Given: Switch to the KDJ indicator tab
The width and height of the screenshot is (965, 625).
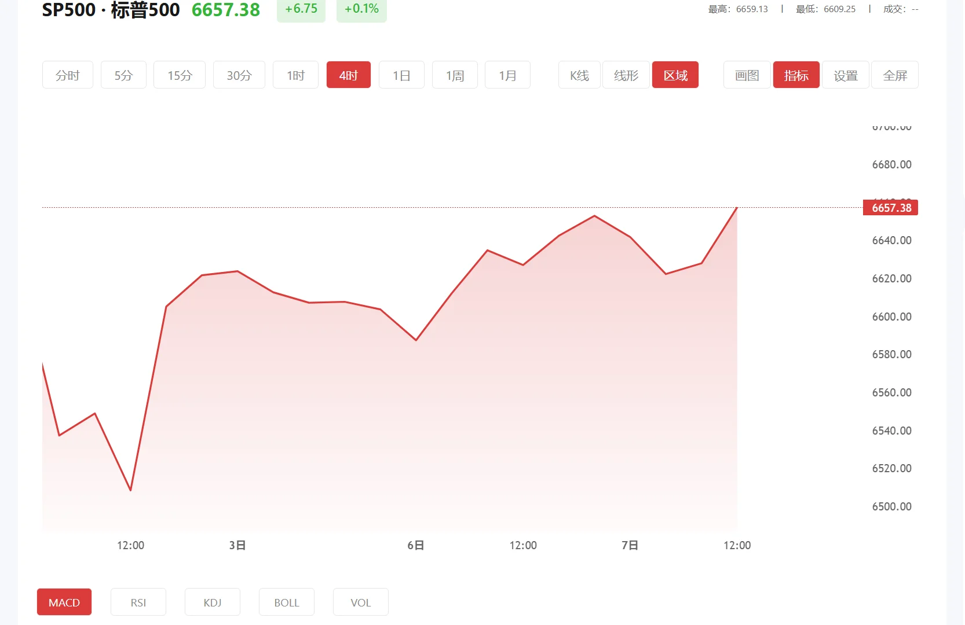Looking at the screenshot, I should tap(212, 602).
